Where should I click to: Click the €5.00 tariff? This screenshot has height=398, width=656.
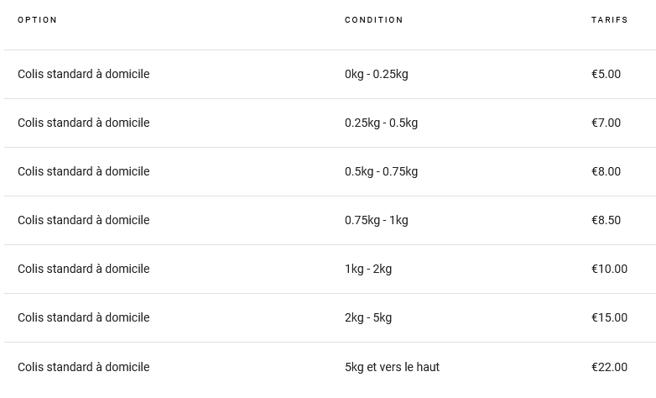tap(606, 74)
